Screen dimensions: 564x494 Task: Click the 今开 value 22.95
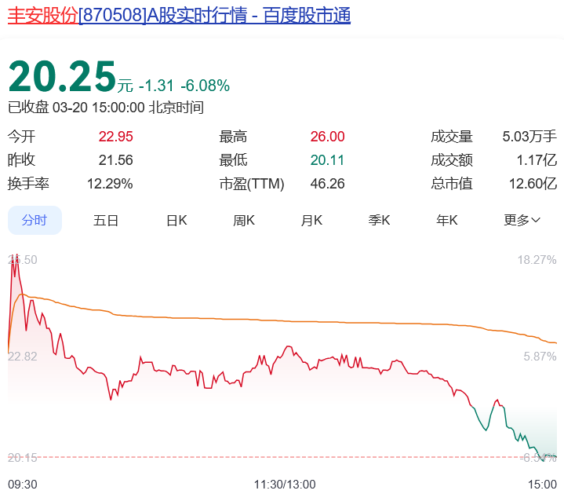(116, 137)
